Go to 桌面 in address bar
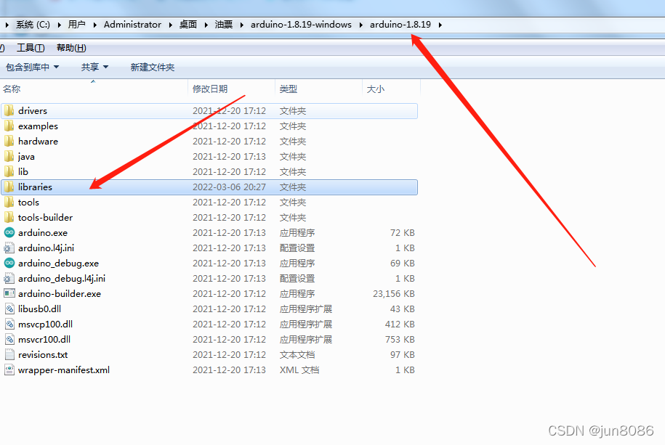 pos(188,25)
